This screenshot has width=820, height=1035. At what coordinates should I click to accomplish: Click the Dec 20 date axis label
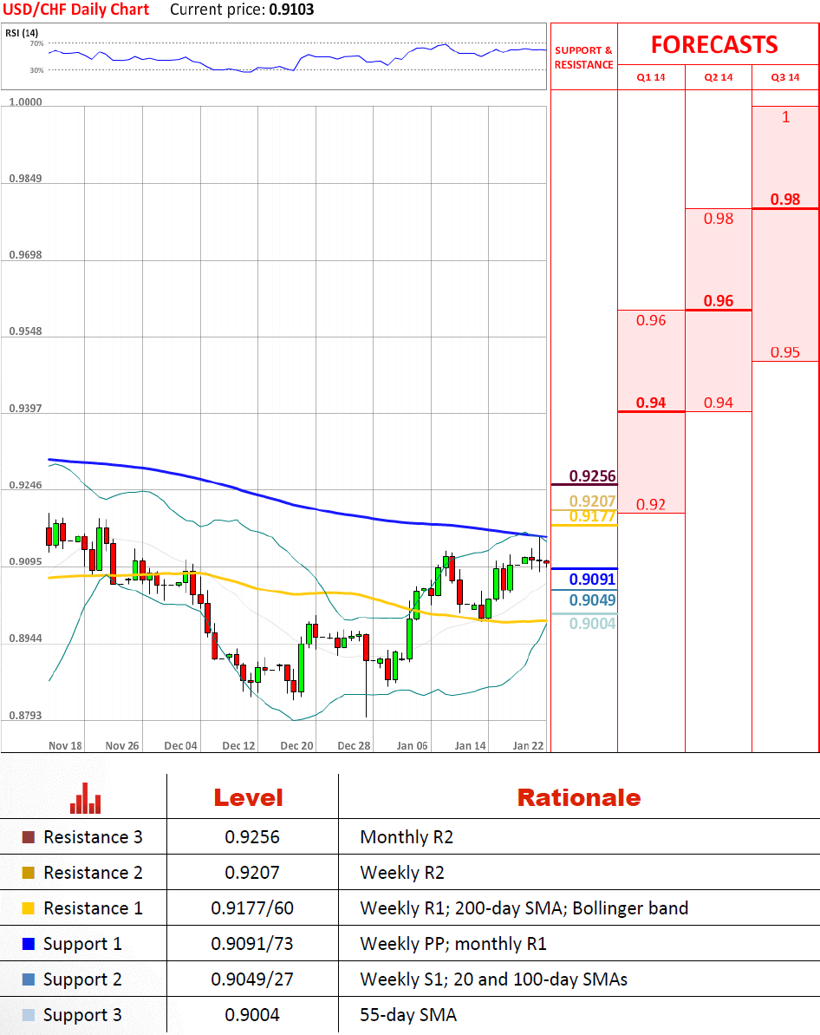(296, 745)
